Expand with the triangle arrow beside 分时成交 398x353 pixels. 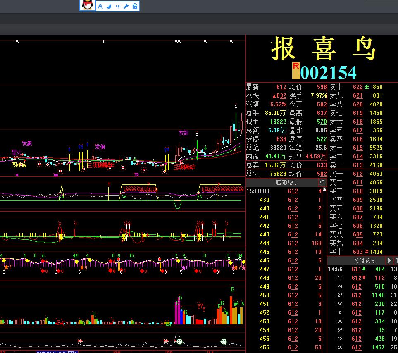coord(390,260)
